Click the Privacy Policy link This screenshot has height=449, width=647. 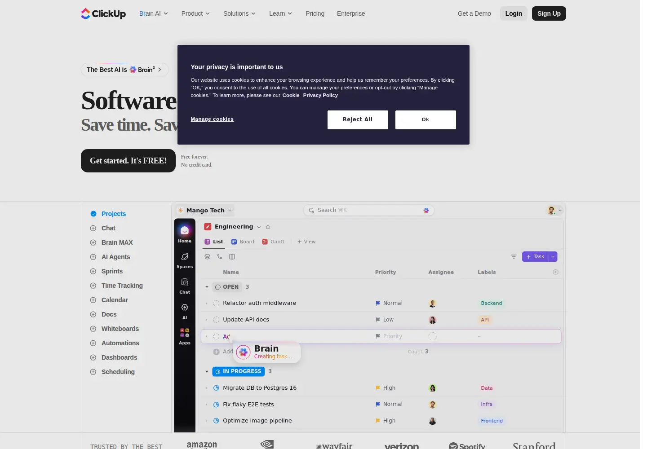click(320, 95)
